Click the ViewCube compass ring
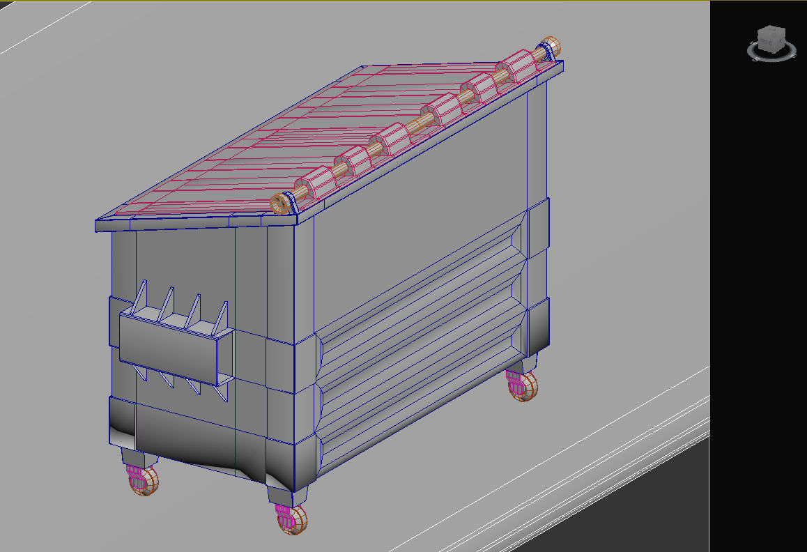 771,52
